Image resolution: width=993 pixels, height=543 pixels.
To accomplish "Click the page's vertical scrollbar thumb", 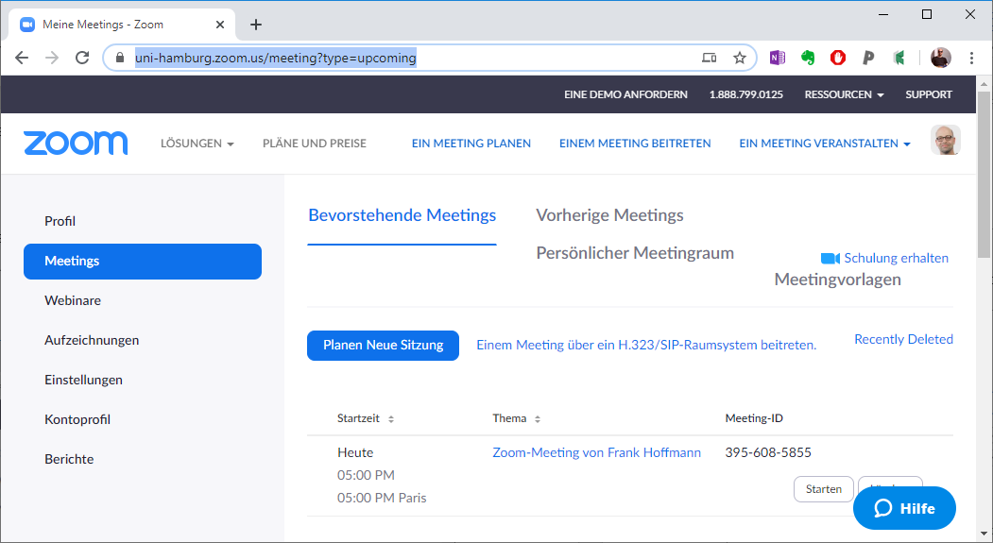I will click(x=984, y=175).
